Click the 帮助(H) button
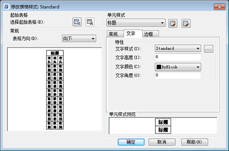229x151 pixels. (195, 142)
